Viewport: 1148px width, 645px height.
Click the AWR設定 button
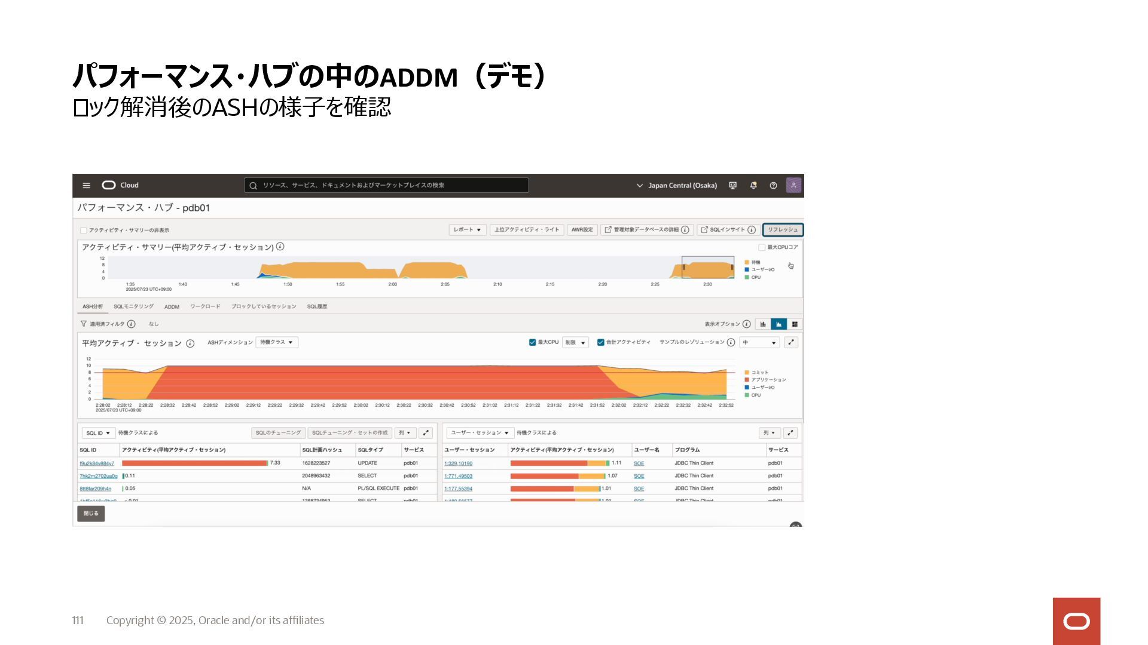click(x=582, y=230)
